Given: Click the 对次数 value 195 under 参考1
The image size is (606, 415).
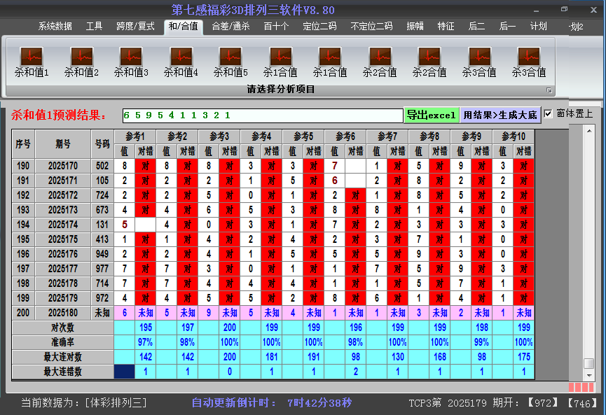Looking at the screenshot, I should tap(145, 328).
